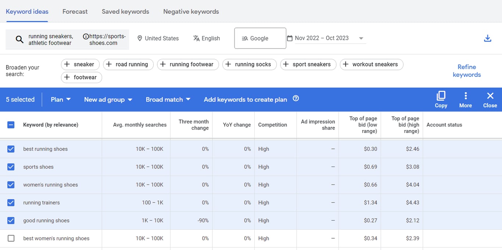Screen dimensions: 502x250
Task: Click the help icon next to Add keywords
Action: click(296, 99)
